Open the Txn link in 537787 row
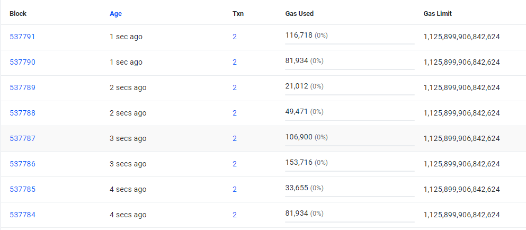 (x=235, y=138)
